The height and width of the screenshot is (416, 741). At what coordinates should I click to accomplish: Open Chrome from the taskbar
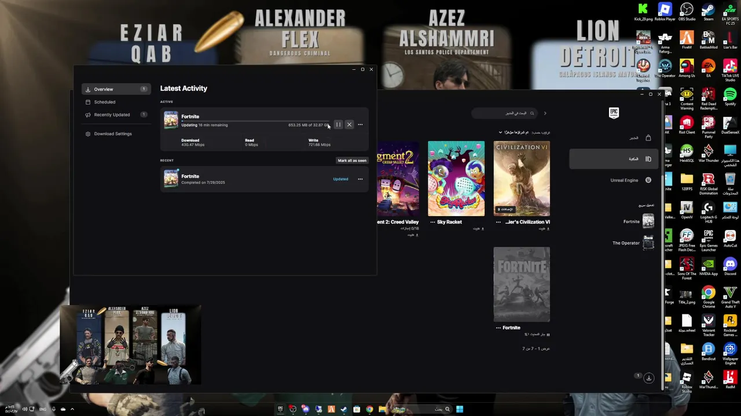[x=369, y=410]
